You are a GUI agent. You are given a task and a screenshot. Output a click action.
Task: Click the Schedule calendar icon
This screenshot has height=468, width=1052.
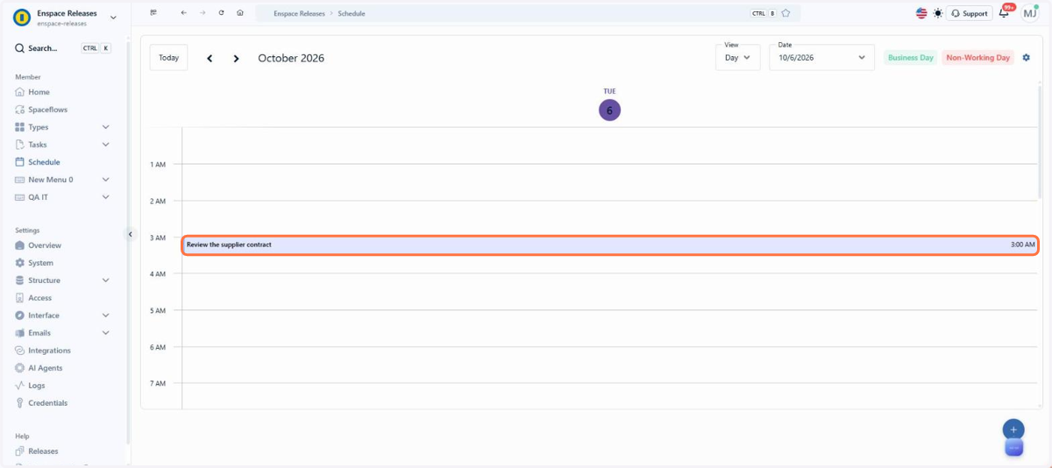(20, 162)
